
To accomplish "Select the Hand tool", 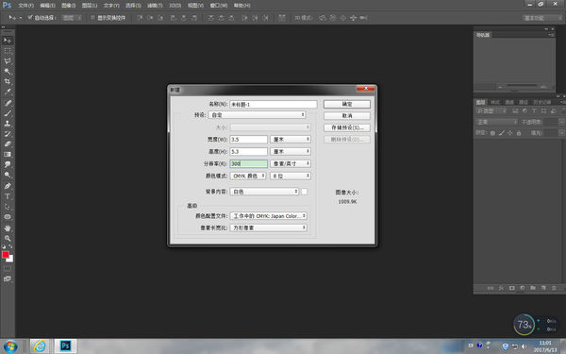I will click(x=8, y=228).
